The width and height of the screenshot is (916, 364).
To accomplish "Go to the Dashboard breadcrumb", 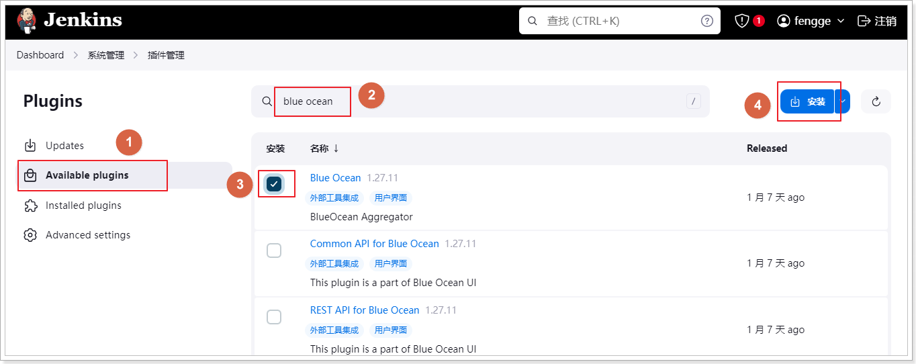I will point(40,55).
